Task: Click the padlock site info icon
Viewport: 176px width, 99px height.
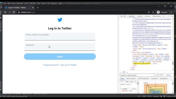Action: 19,12
